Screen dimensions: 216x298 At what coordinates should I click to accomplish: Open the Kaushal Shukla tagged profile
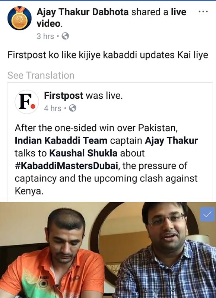coord(83,153)
